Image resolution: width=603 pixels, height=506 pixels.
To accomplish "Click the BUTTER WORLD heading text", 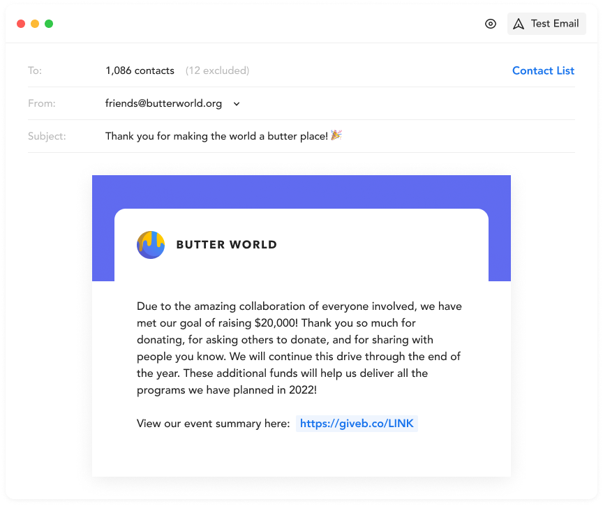I will pos(227,245).
